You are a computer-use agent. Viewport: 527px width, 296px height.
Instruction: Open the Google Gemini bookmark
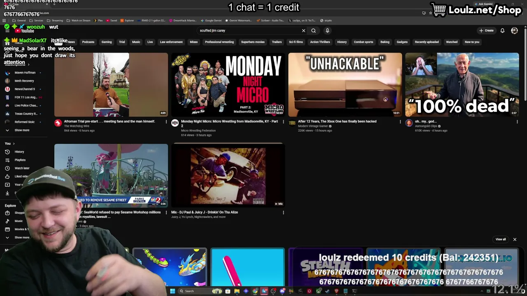click(x=210, y=21)
